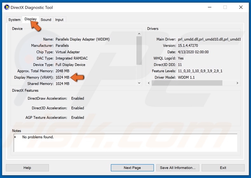Click the WHQL Logo'd 'Yes' value

[x=181, y=58]
